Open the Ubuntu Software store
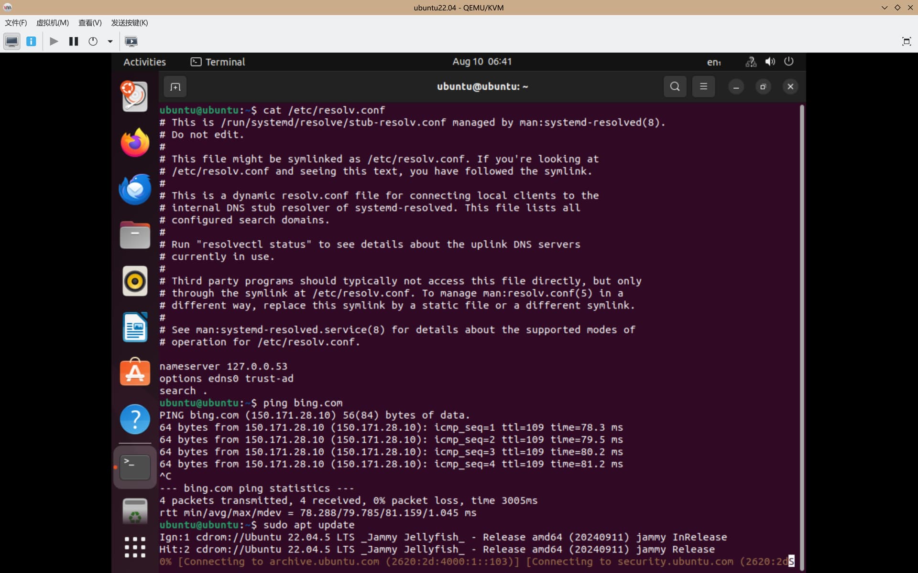Viewport: 918px width, 573px height. tap(135, 372)
